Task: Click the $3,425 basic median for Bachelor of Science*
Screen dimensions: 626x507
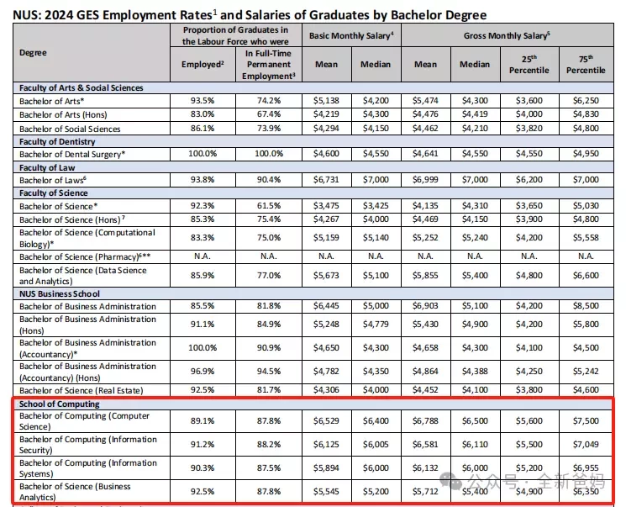Action: point(376,206)
